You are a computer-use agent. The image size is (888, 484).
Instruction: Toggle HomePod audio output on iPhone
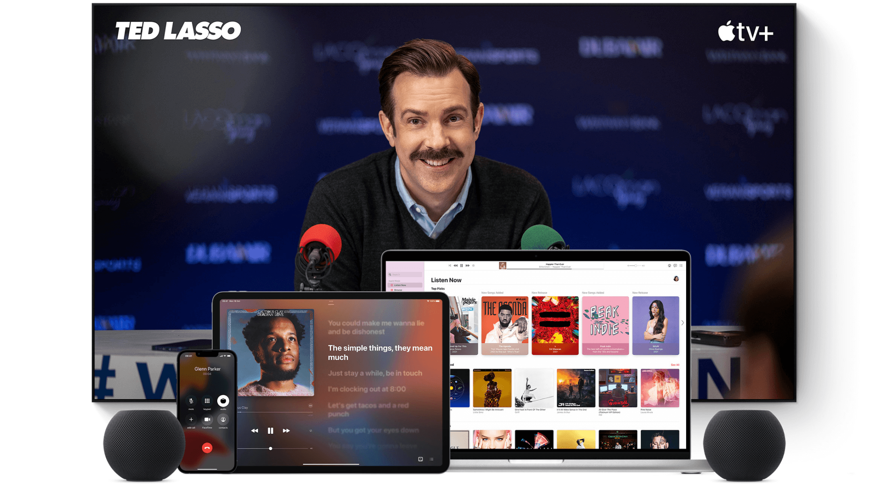(223, 401)
